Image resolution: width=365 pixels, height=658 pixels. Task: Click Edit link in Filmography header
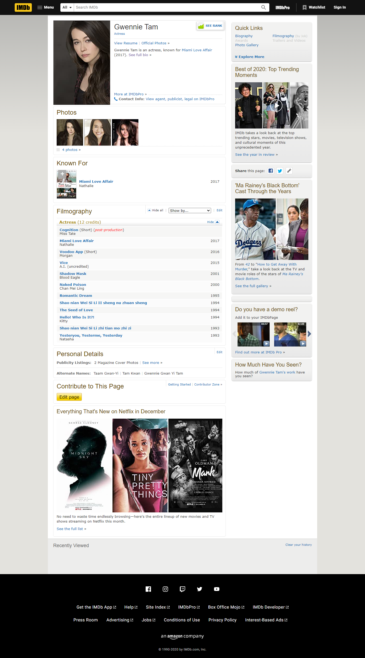pos(219,210)
